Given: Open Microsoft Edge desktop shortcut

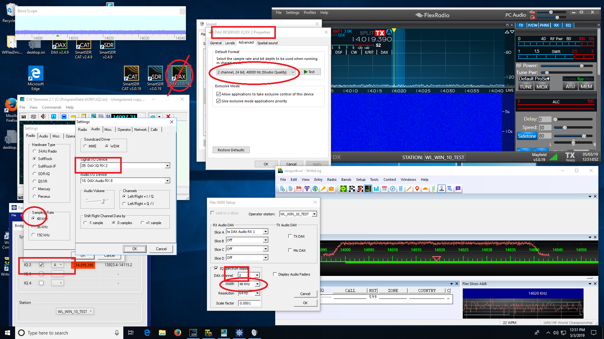Looking at the screenshot, I should tap(36, 78).
